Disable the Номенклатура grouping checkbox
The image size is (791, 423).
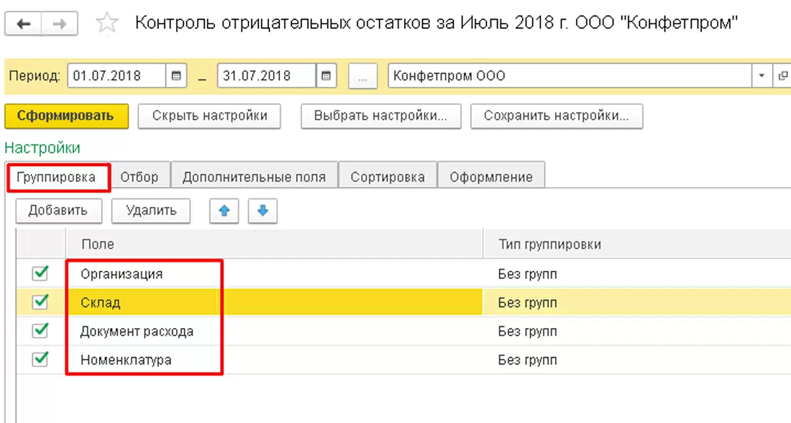[x=41, y=359]
